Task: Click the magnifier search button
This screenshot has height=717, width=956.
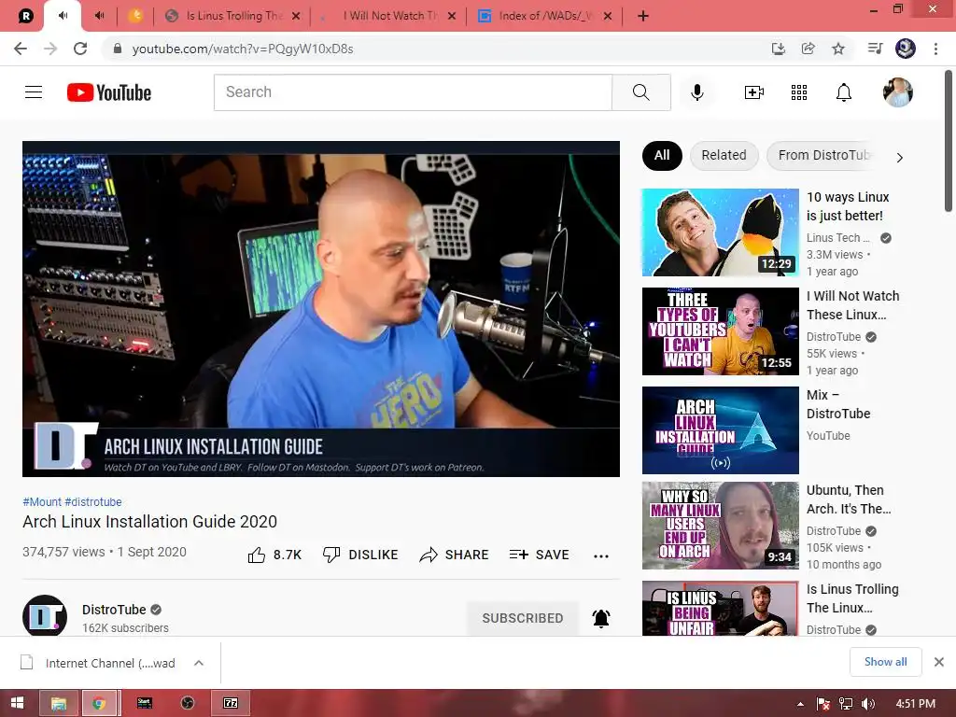Action: click(640, 92)
